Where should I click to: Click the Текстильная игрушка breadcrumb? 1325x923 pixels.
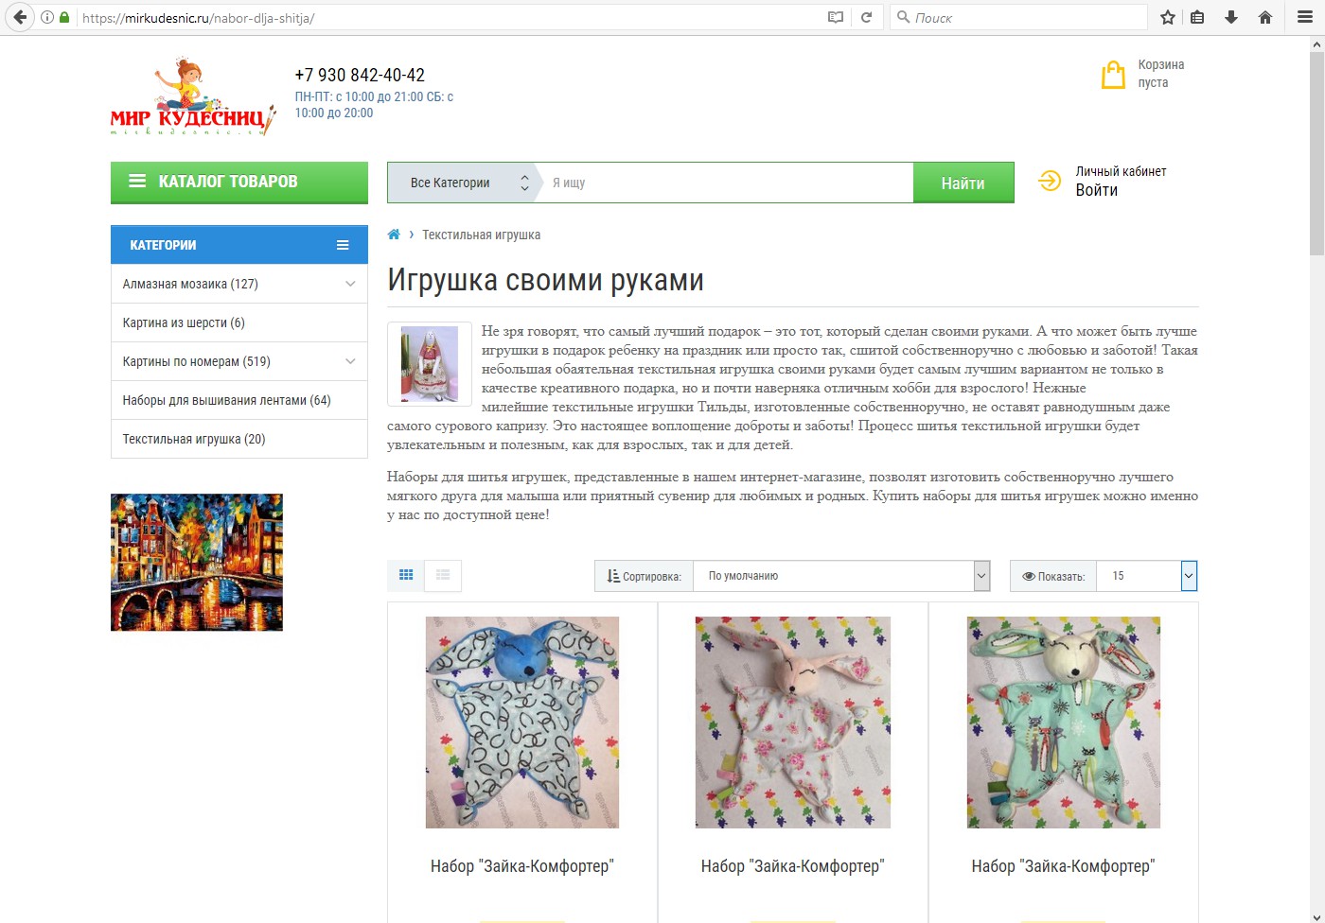click(482, 235)
